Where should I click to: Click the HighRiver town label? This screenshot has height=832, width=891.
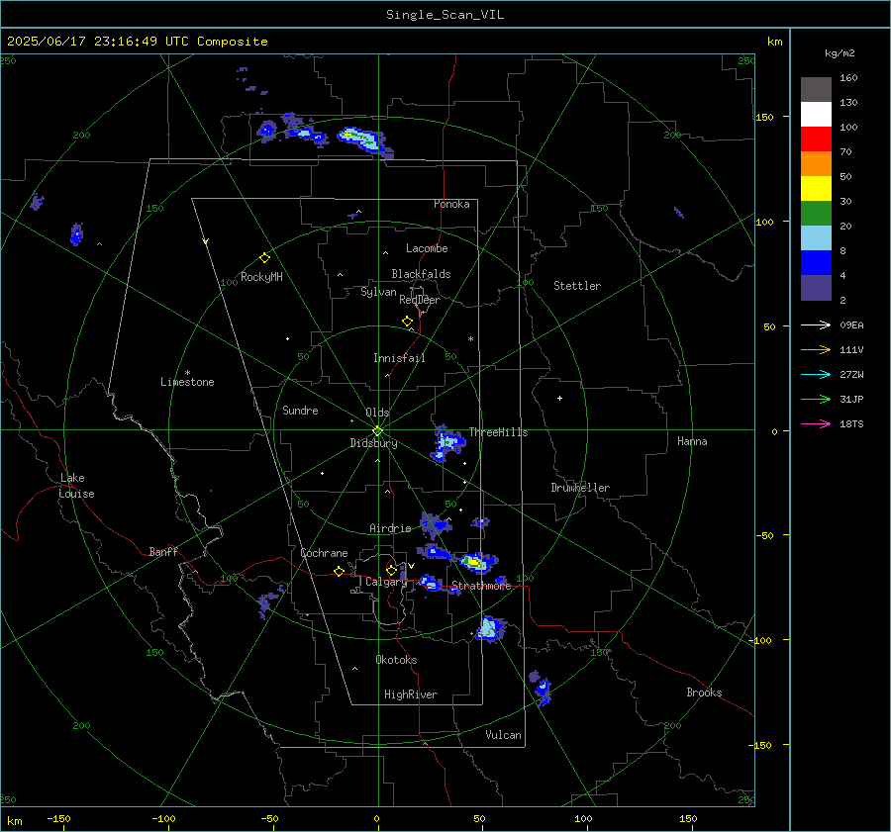(x=411, y=694)
